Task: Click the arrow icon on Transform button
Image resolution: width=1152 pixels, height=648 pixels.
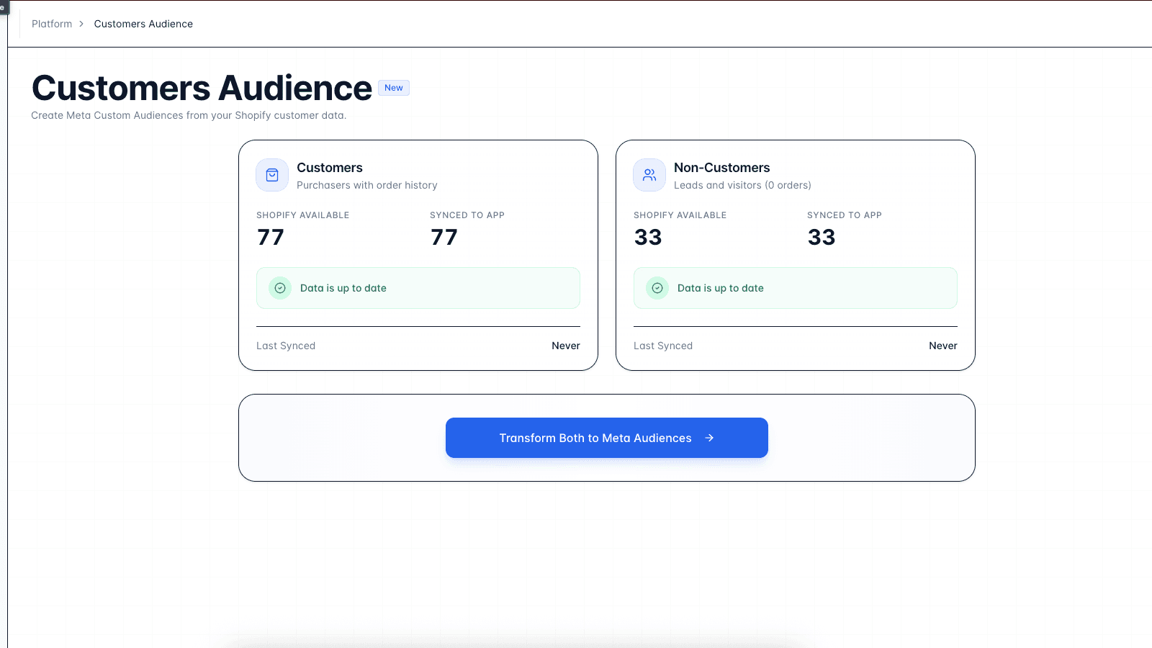Action: point(709,438)
